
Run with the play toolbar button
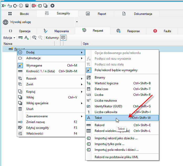coord(52,5)
